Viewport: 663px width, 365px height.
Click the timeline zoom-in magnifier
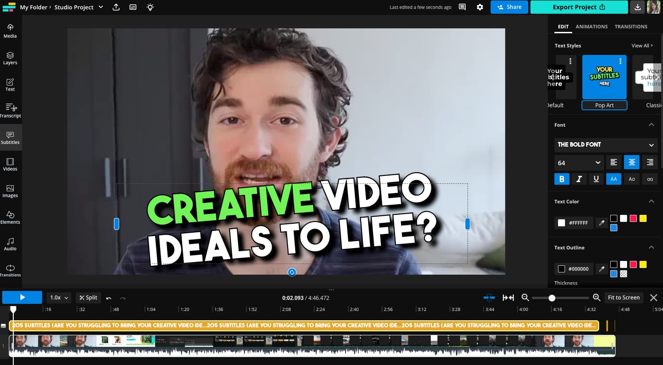tap(597, 298)
